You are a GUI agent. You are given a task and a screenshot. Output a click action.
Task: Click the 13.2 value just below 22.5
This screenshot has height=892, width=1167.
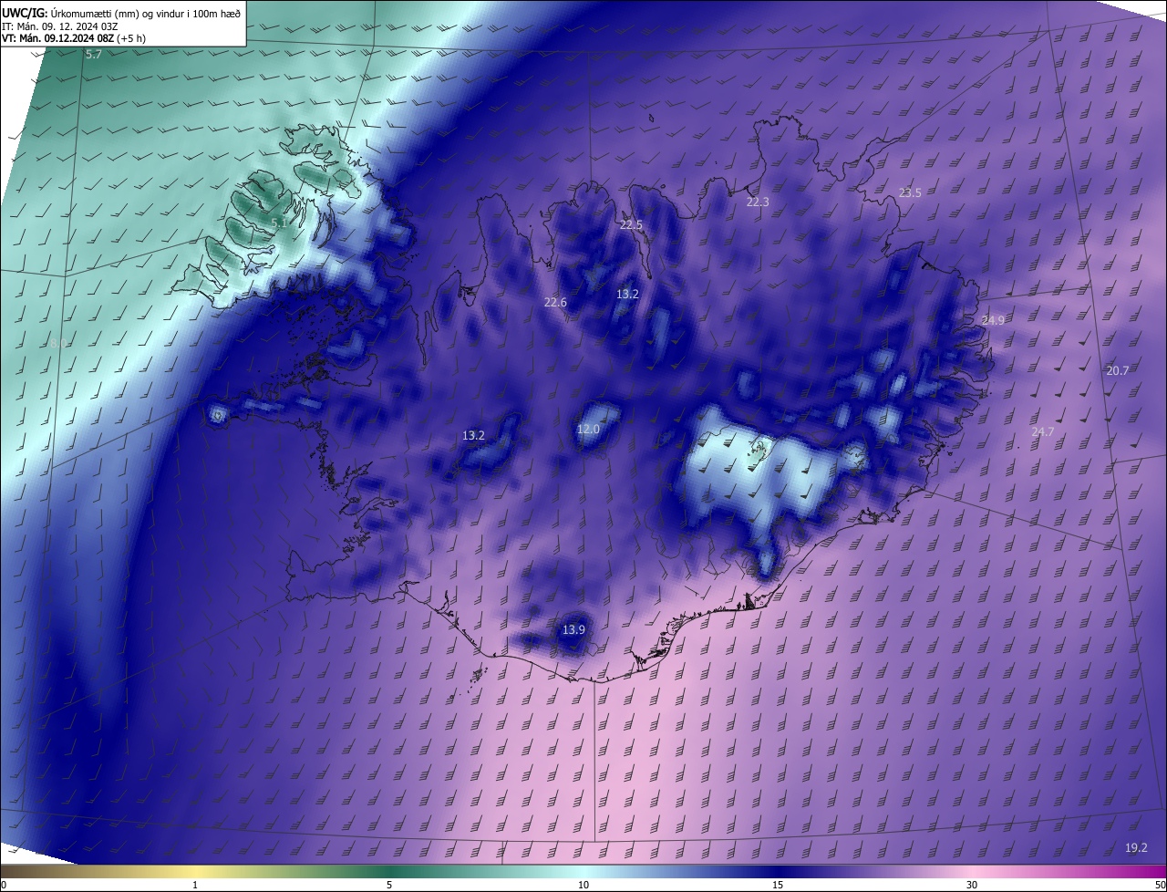click(627, 295)
